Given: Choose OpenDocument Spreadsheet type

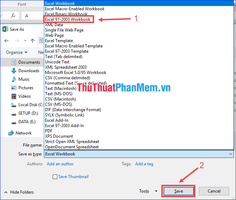Looking at the screenshot, I should click(139, 147).
